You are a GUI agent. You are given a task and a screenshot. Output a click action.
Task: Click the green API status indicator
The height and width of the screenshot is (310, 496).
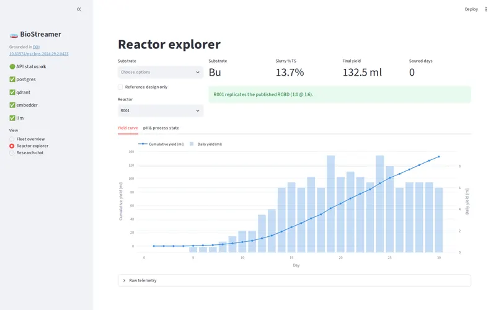(12, 66)
